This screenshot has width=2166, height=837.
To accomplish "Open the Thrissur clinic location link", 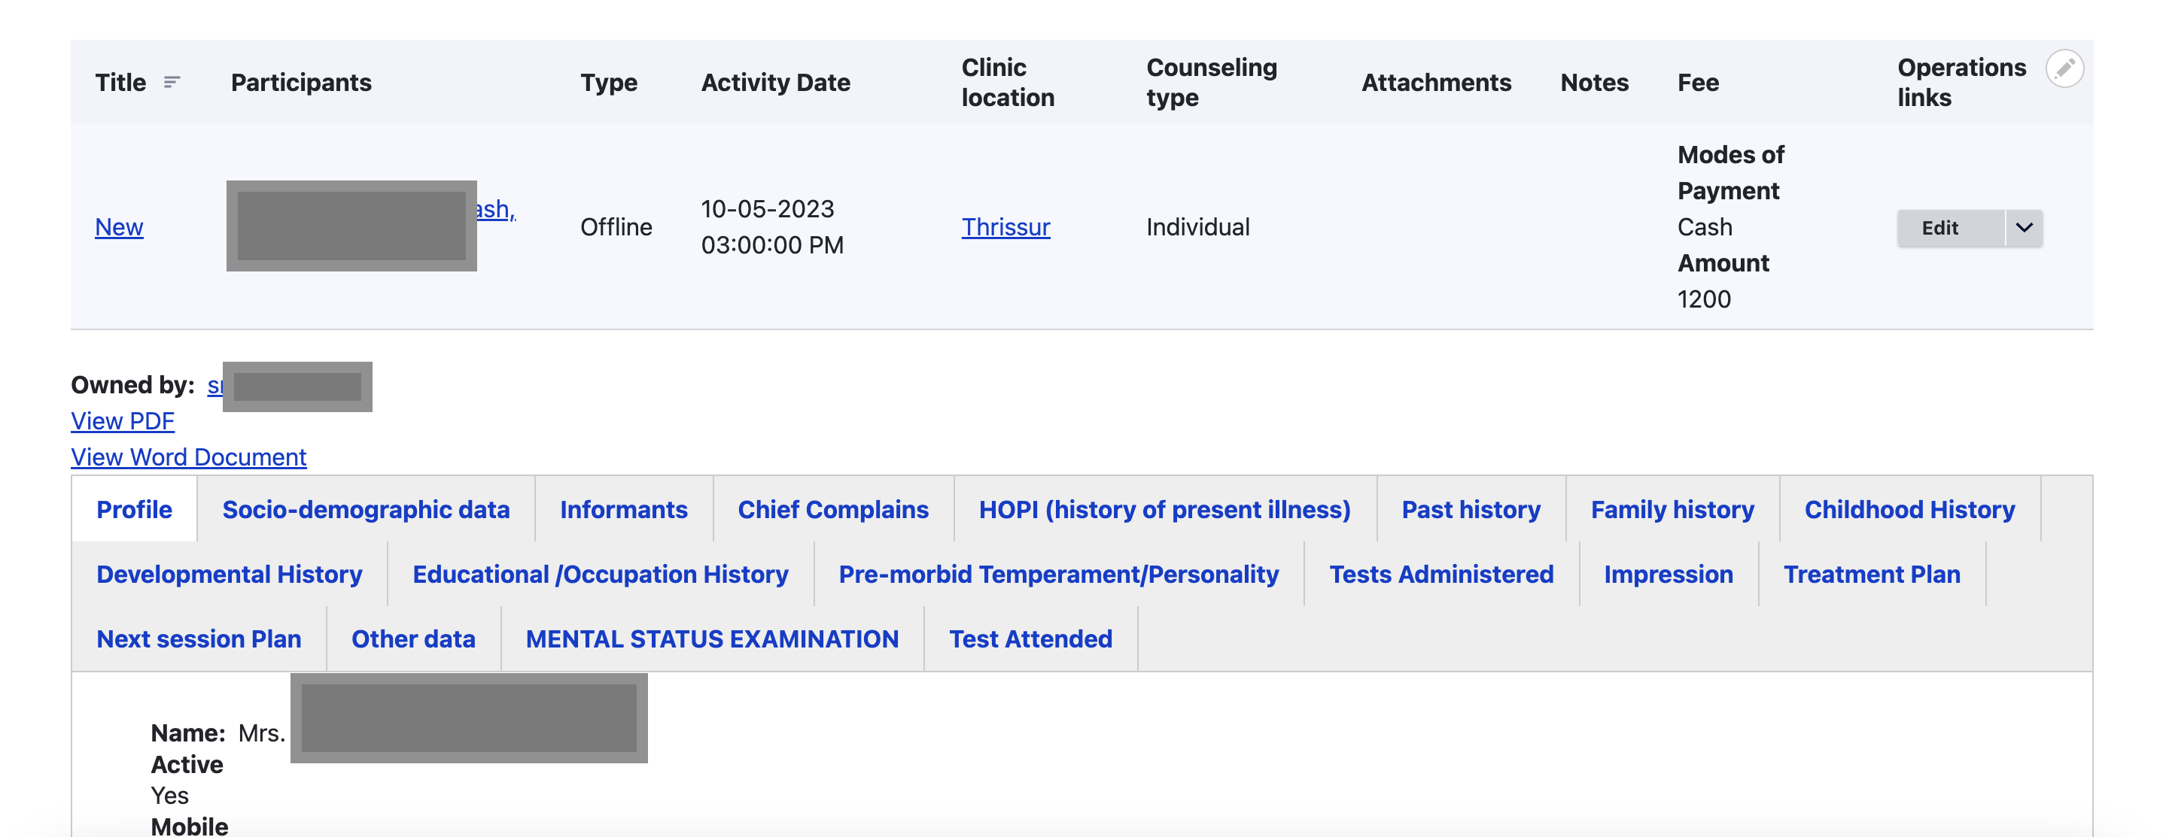I will point(1005,227).
